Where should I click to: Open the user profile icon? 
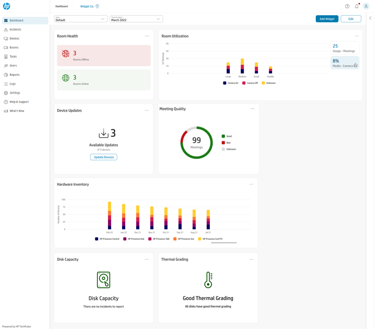click(366, 6)
